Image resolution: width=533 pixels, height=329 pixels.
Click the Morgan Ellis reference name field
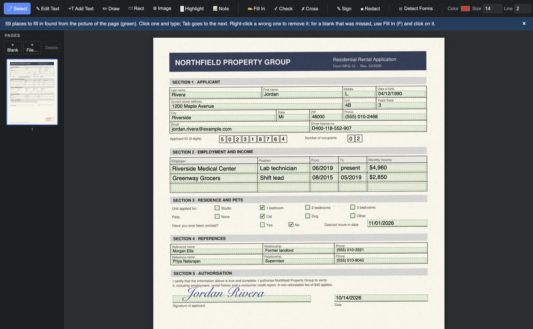pos(217,251)
